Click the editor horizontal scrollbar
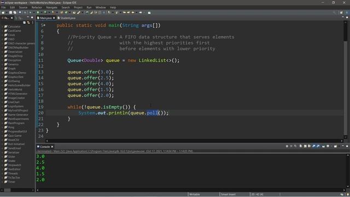Image resolution: width=350 pixels, height=197 pixels. 194,141
